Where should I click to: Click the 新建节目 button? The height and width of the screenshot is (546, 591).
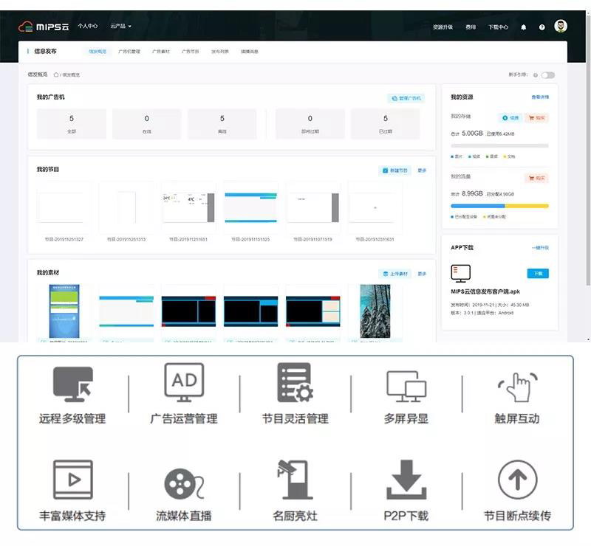tap(395, 170)
